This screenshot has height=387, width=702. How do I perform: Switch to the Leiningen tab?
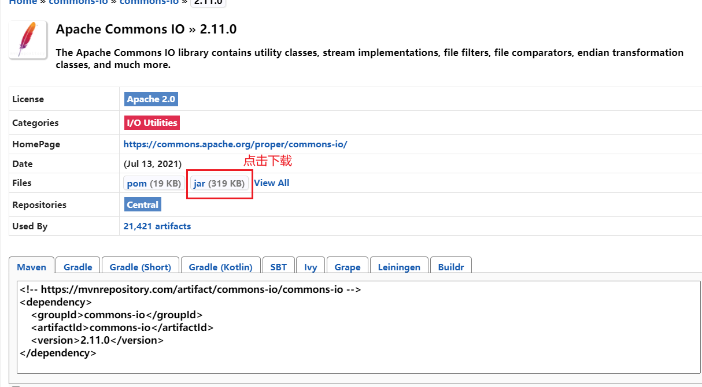coord(400,267)
